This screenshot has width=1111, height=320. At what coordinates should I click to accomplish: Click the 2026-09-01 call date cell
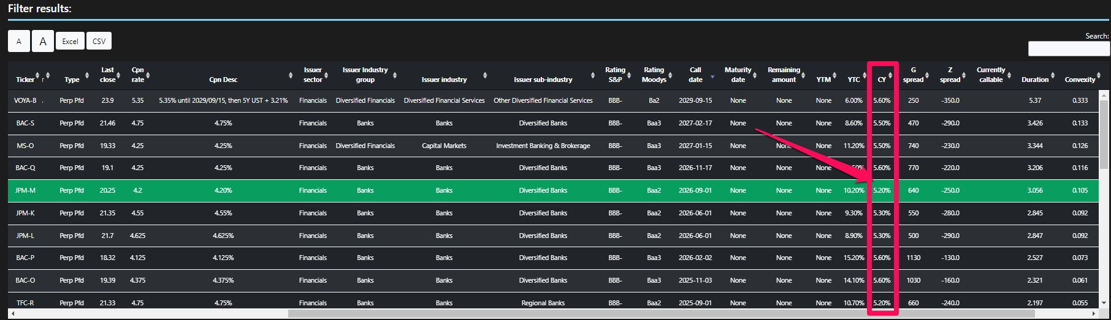pos(695,190)
